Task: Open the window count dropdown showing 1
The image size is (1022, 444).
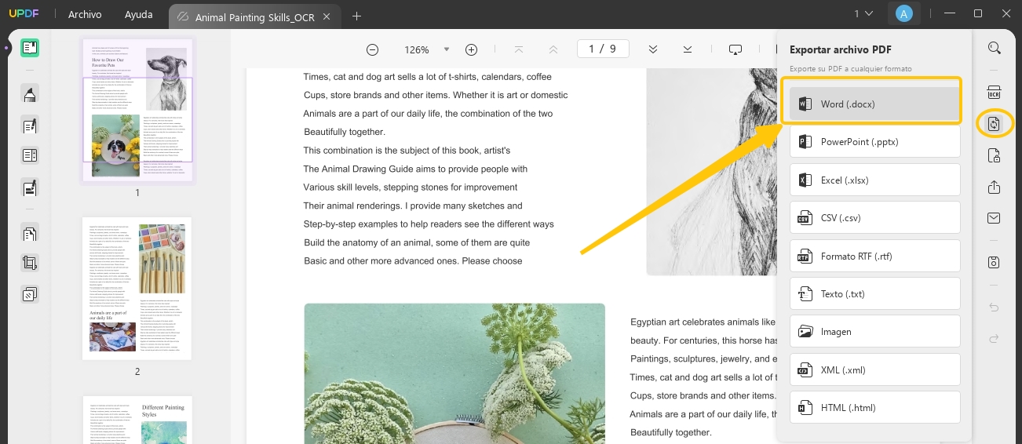Action: [x=863, y=13]
